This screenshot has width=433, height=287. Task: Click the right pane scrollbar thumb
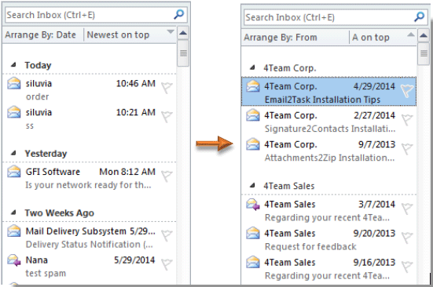[x=424, y=53]
